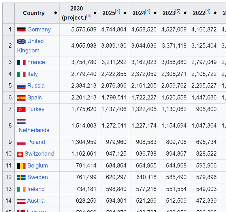Click the Germany flag icon

21,30
